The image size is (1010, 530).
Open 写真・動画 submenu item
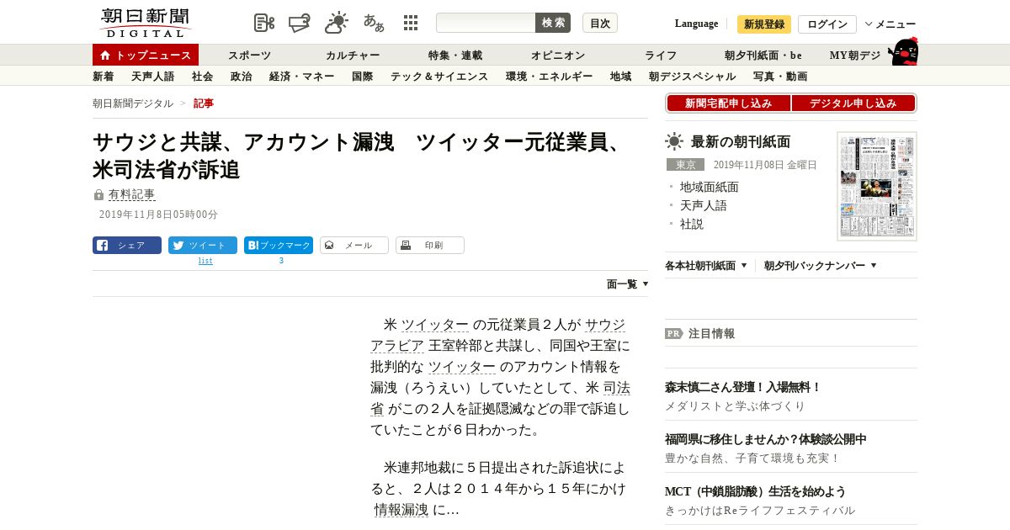click(780, 77)
